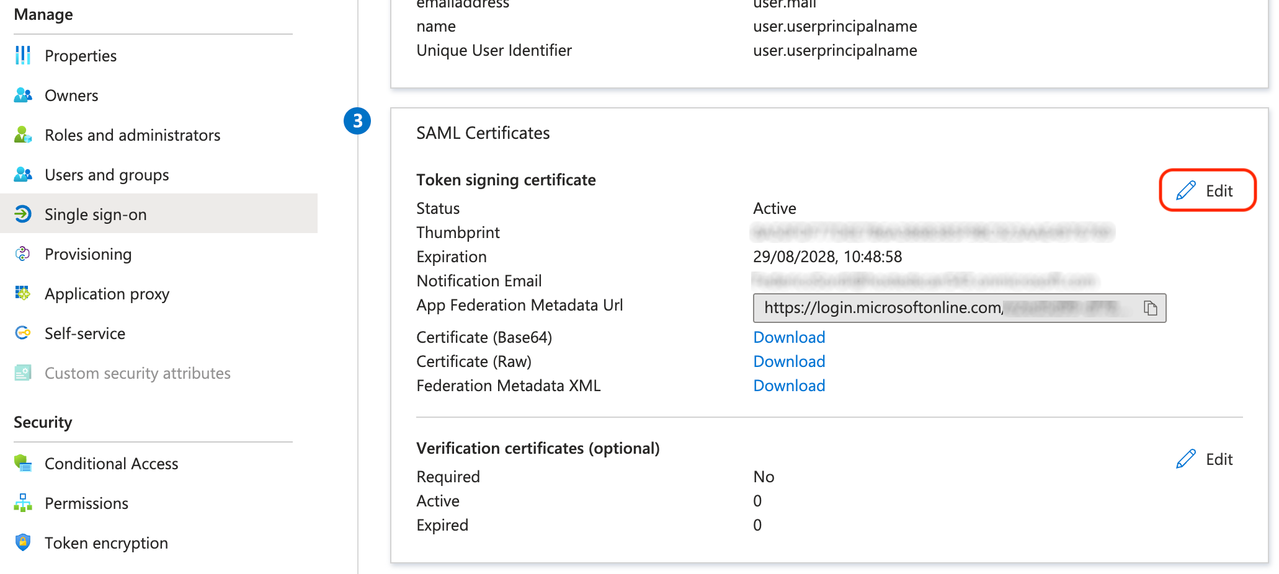Click the App Federation Metadata Url field
Viewport: 1279px width, 574px height.
pos(943,308)
